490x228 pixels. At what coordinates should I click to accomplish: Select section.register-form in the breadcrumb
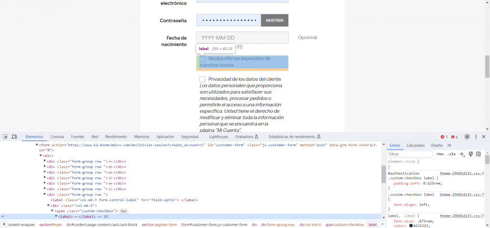[x=159, y=225]
